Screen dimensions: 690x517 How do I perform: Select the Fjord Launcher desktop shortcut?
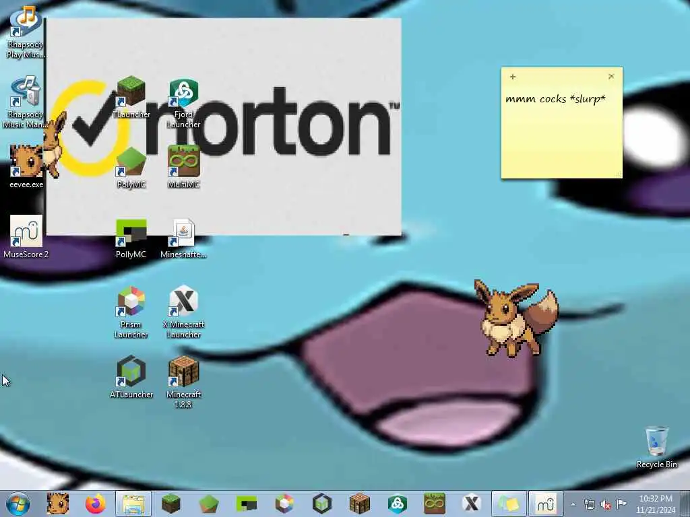tap(183, 103)
